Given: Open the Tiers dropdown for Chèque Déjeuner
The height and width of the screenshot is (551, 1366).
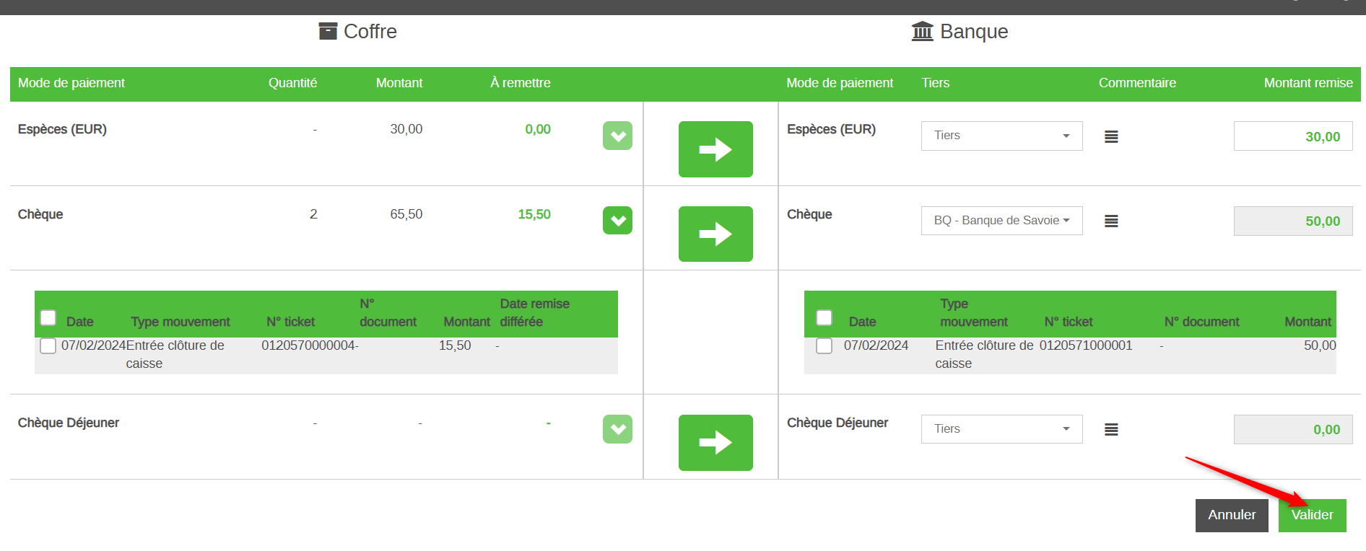Looking at the screenshot, I should (1001, 429).
